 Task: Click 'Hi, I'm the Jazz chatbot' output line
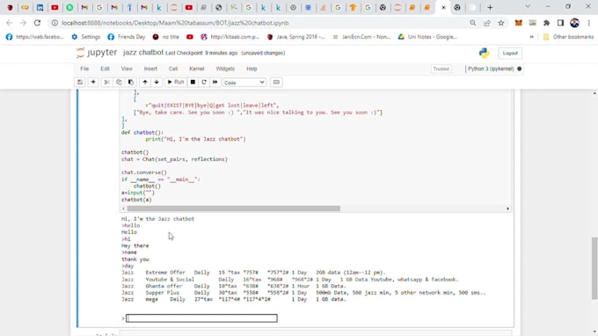[x=158, y=219]
